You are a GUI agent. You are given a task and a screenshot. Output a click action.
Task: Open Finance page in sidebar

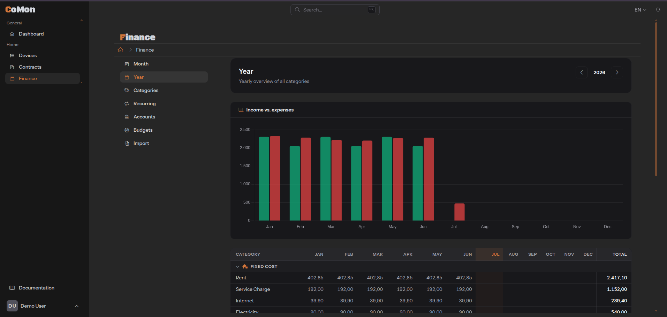click(x=43, y=79)
